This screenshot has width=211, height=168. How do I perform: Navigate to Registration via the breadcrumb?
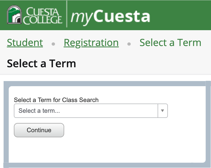pos(91,43)
